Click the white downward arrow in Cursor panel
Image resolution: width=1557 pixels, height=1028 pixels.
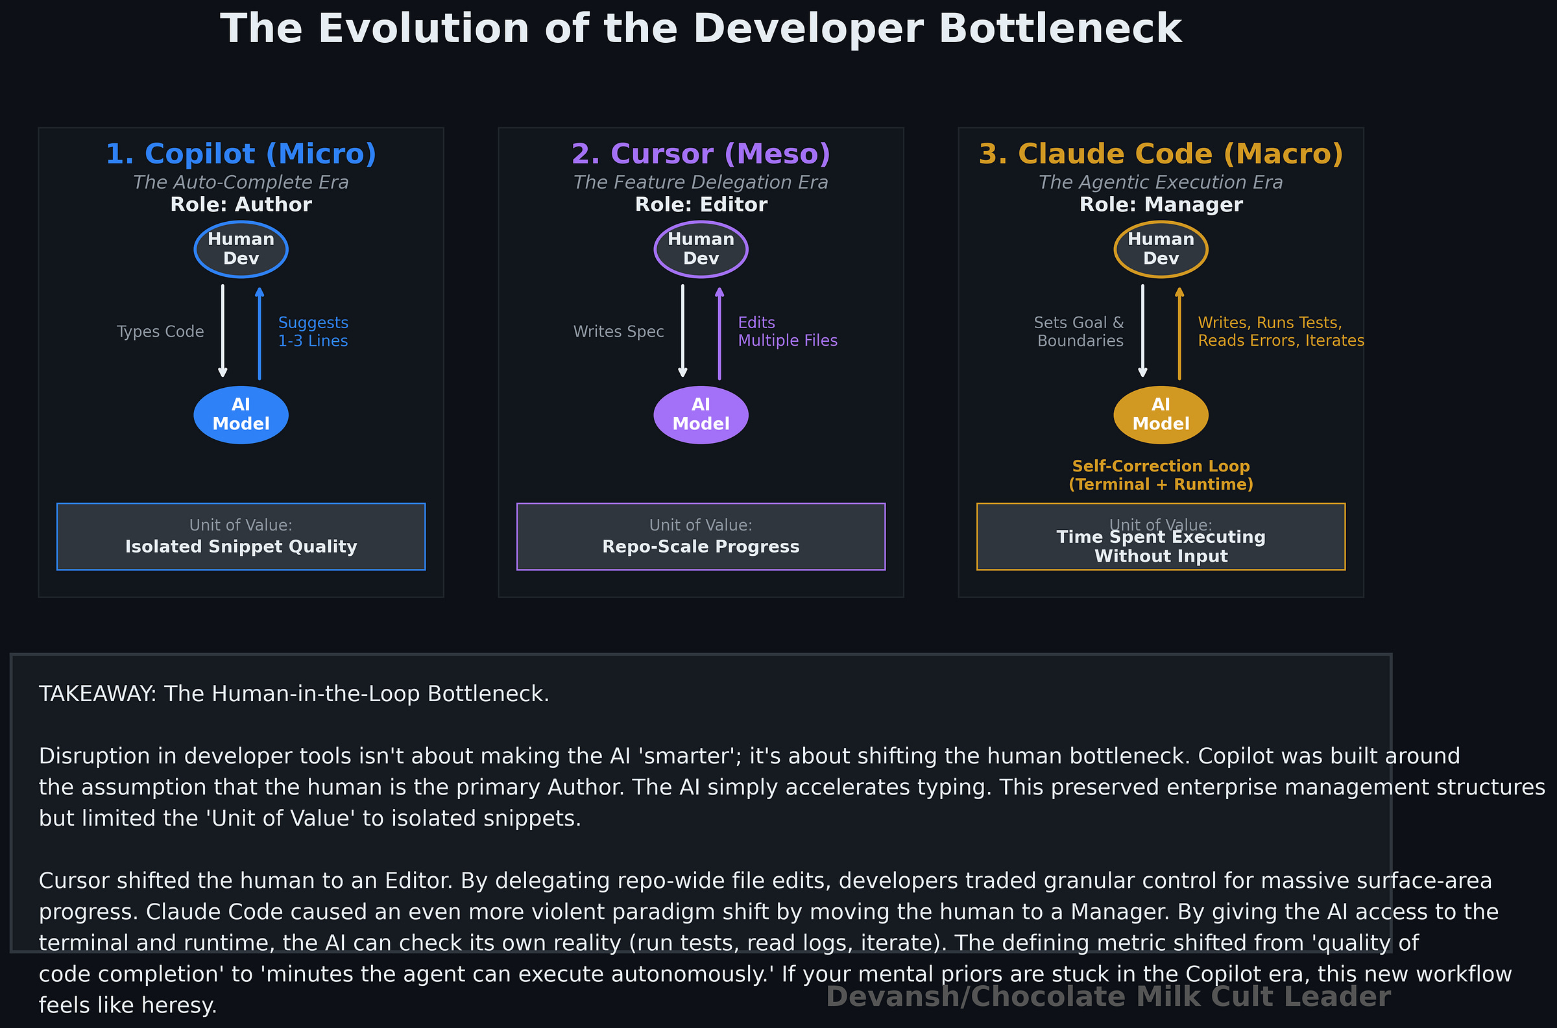pos(682,331)
